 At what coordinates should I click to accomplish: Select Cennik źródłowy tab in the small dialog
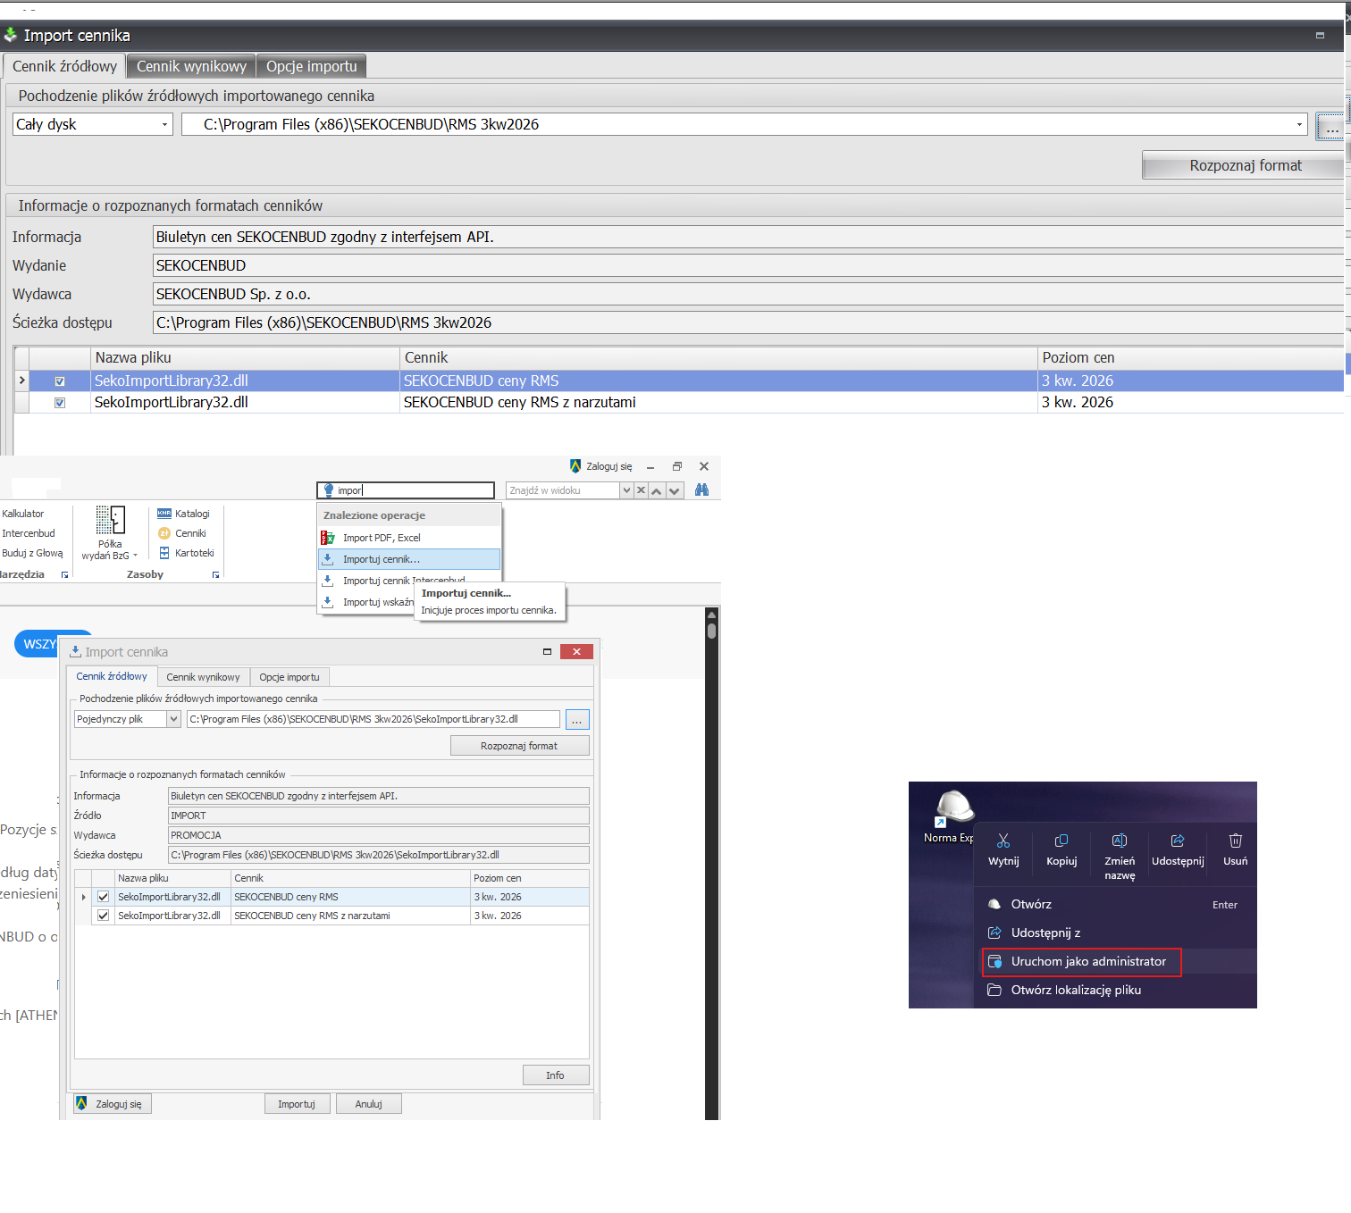point(112,676)
